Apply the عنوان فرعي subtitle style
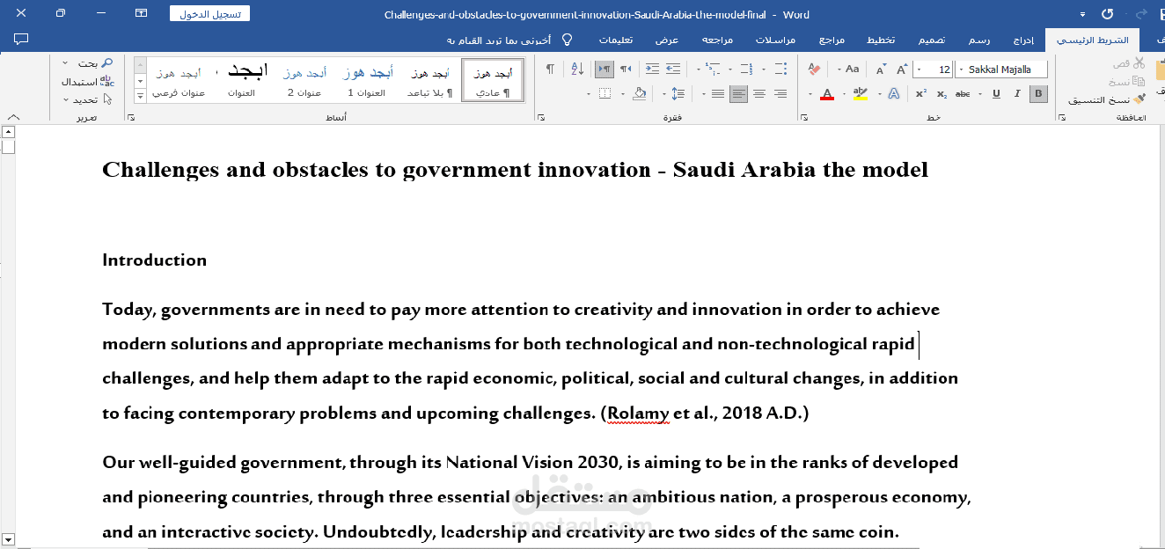 (179, 80)
